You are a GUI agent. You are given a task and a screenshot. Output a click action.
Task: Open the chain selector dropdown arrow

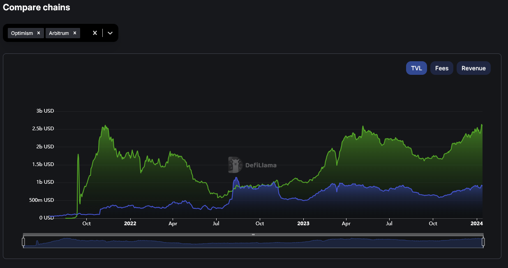pyautogui.click(x=110, y=33)
